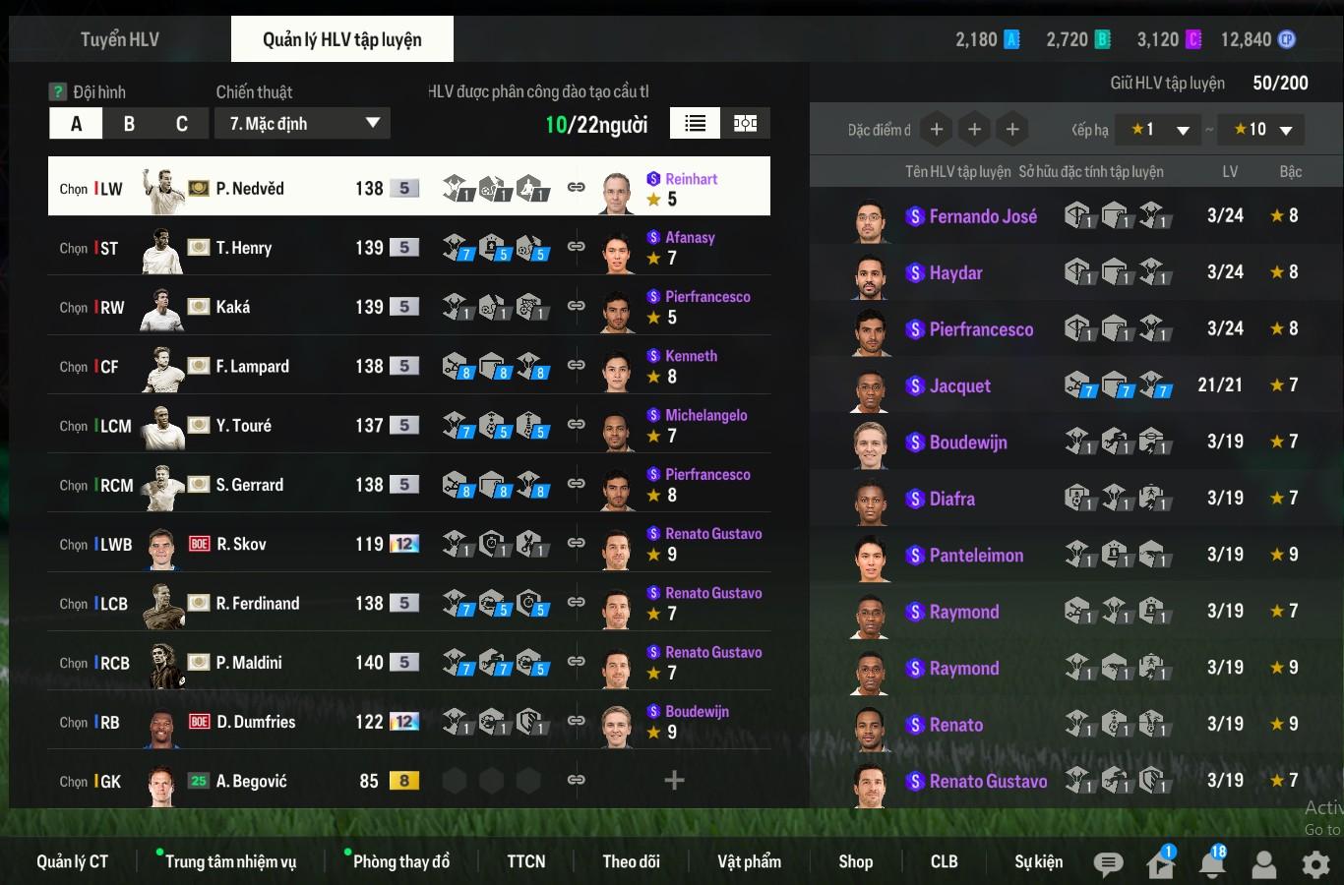Switch to formation pitch view icon

click(746, 123)
